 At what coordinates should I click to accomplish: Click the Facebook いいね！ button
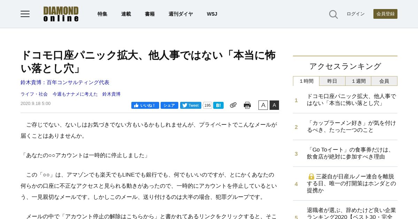click(x=145, y=105)
